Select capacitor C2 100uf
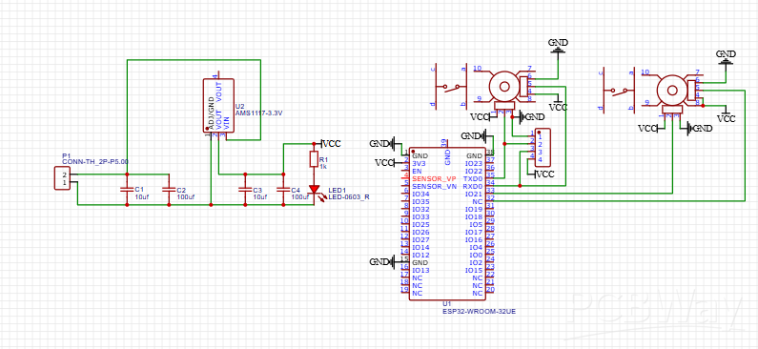The width and height of the screenshot is (758, 349). [x=169, y=190]
